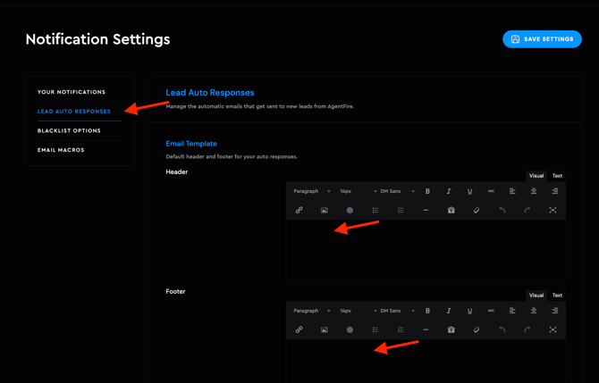This screenshot has width=599, height=383.
Task: Center align text in Footer editor
Action: 534,311
